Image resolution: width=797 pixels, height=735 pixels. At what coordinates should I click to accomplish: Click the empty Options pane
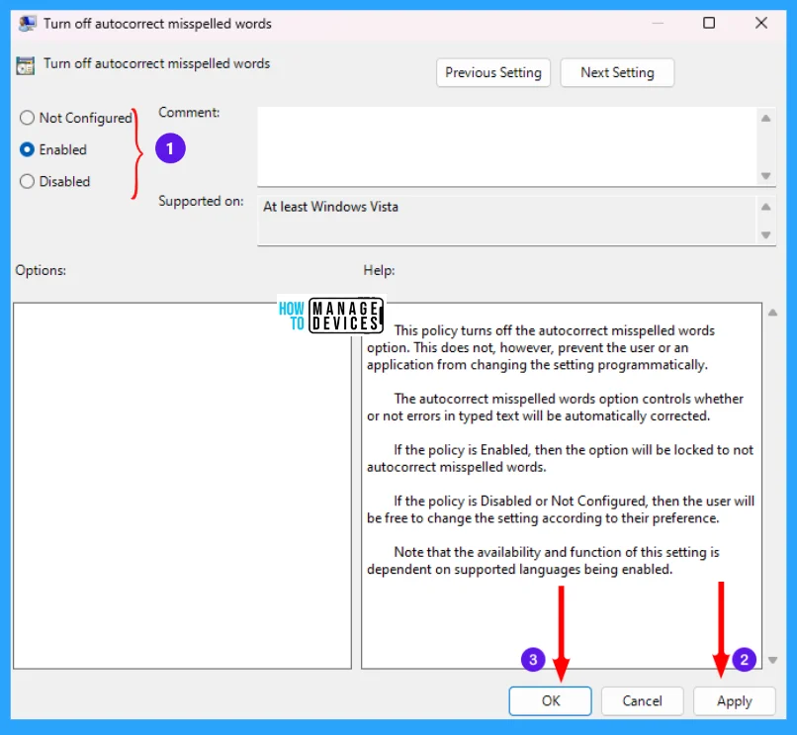click(183, 486)
